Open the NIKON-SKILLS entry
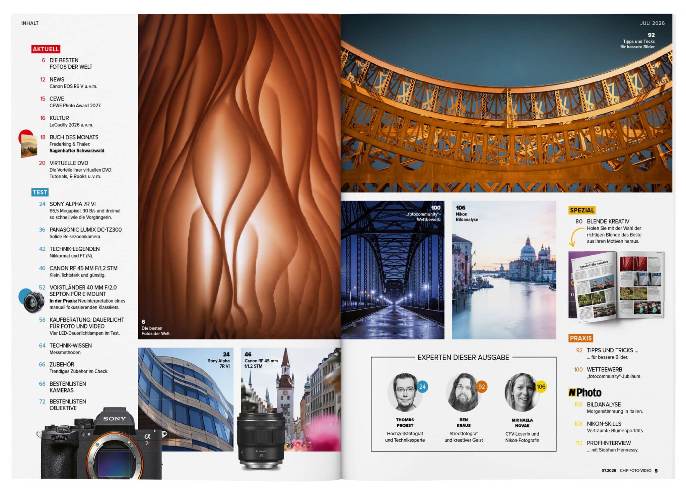 pos(604,424)
